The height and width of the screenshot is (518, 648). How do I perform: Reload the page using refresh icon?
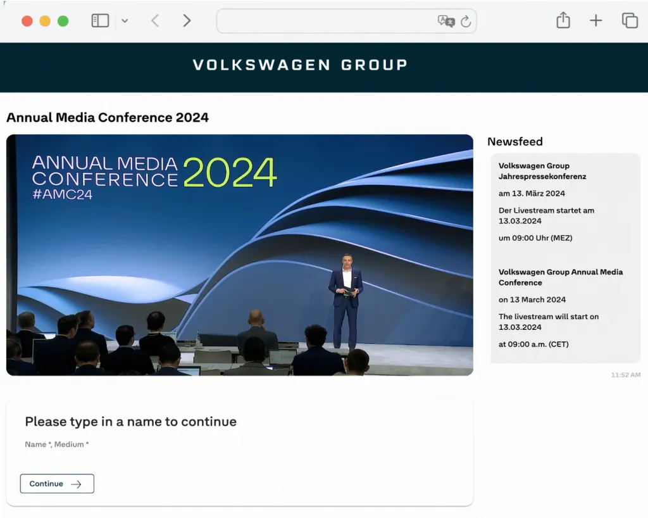tap(466, 22)
